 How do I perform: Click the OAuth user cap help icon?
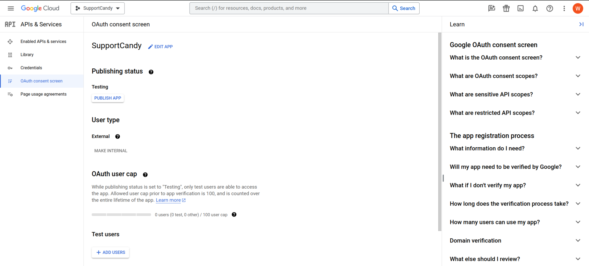point(145,174)
